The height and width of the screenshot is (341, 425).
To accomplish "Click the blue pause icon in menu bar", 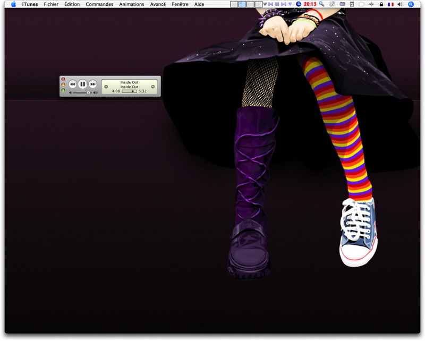I will (x=277, y=4).
